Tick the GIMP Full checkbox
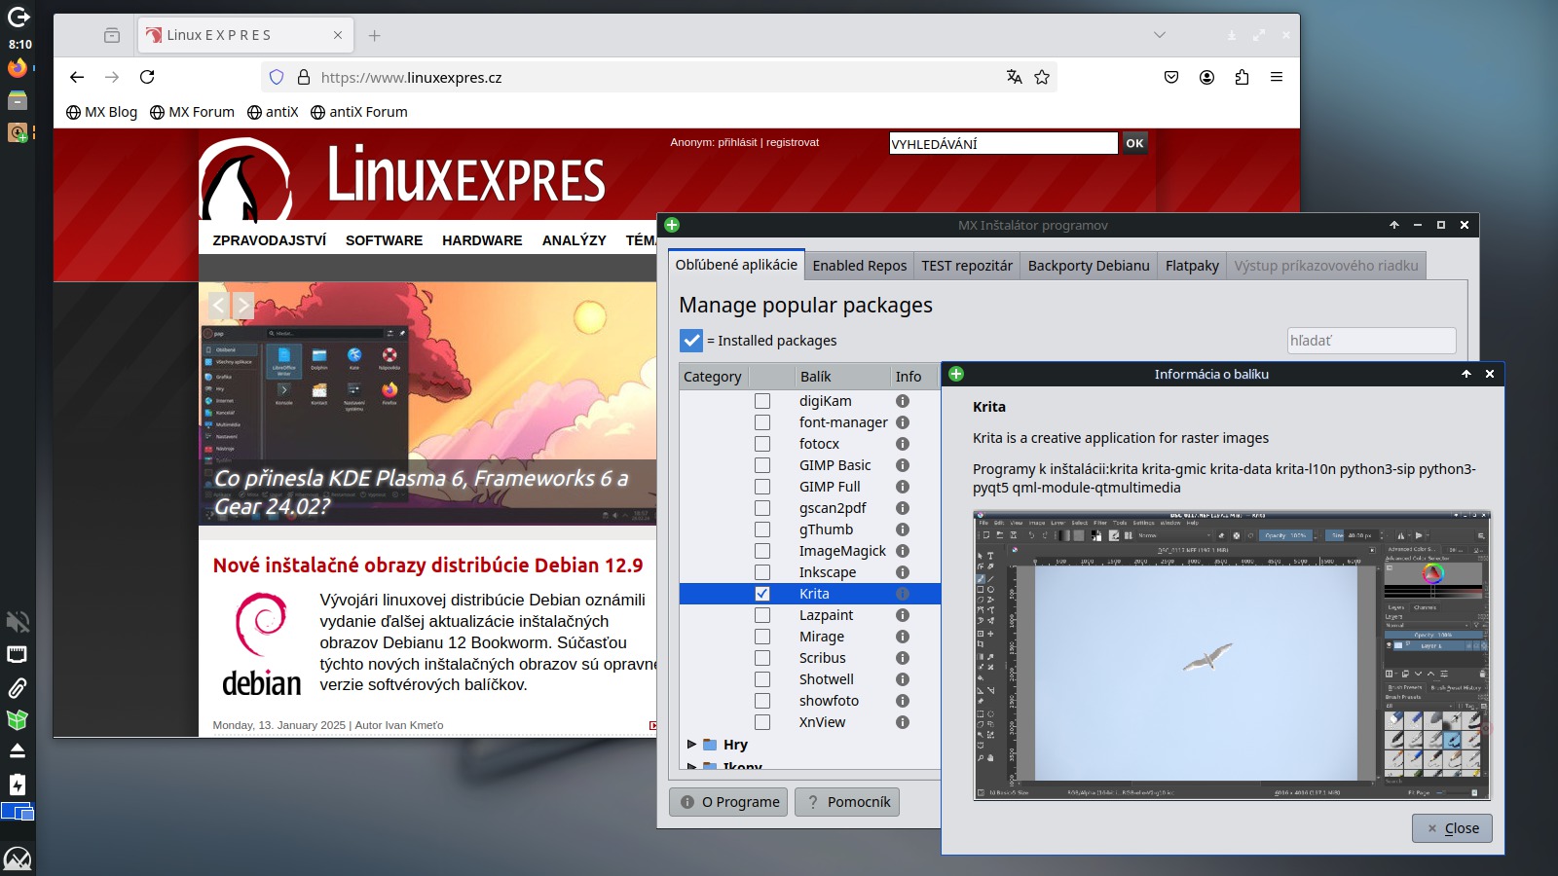 pyautogui.click(x=762, y=487)
